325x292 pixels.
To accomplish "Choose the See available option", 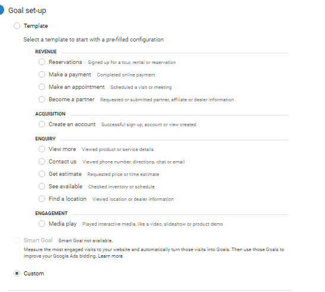I will pyautogui.click(x=42, y=186).
